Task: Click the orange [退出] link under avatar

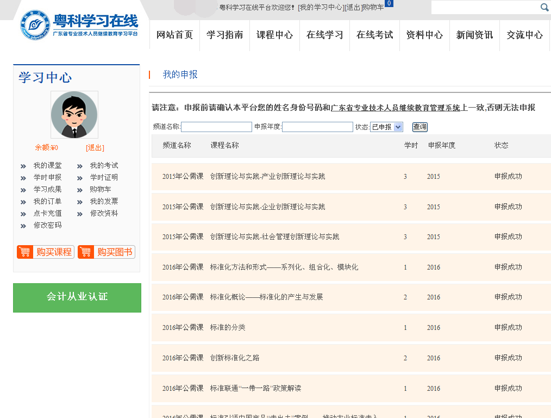Action: pyautogui.click(x=95, y=148)
